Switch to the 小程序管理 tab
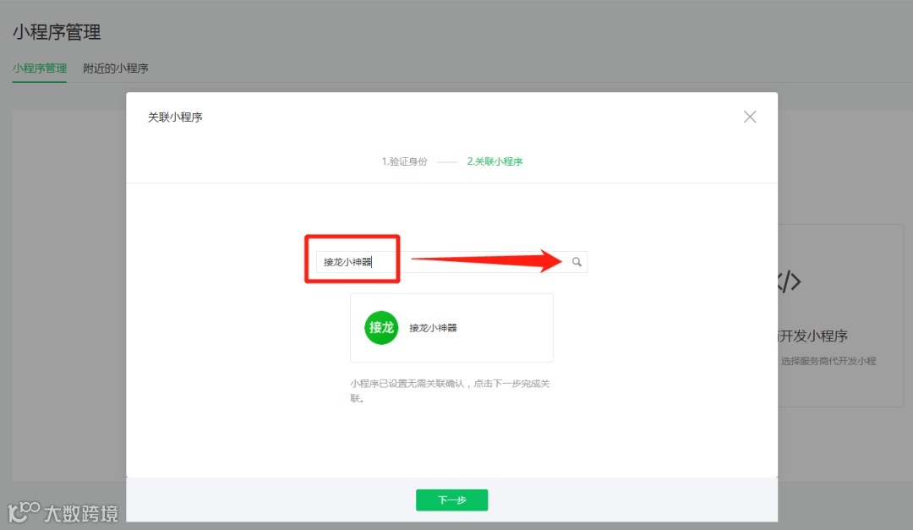 [x=39, y=68]
